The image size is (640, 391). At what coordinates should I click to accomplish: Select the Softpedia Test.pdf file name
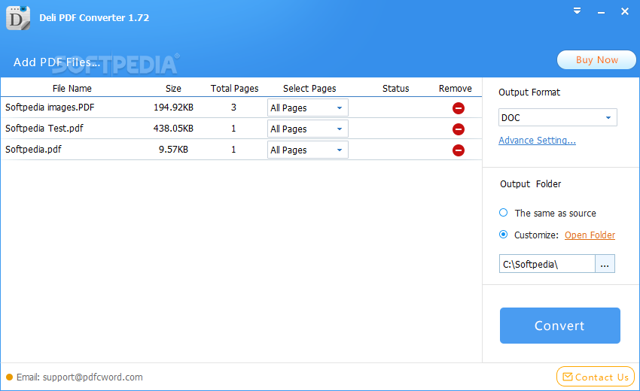point(44,129)
